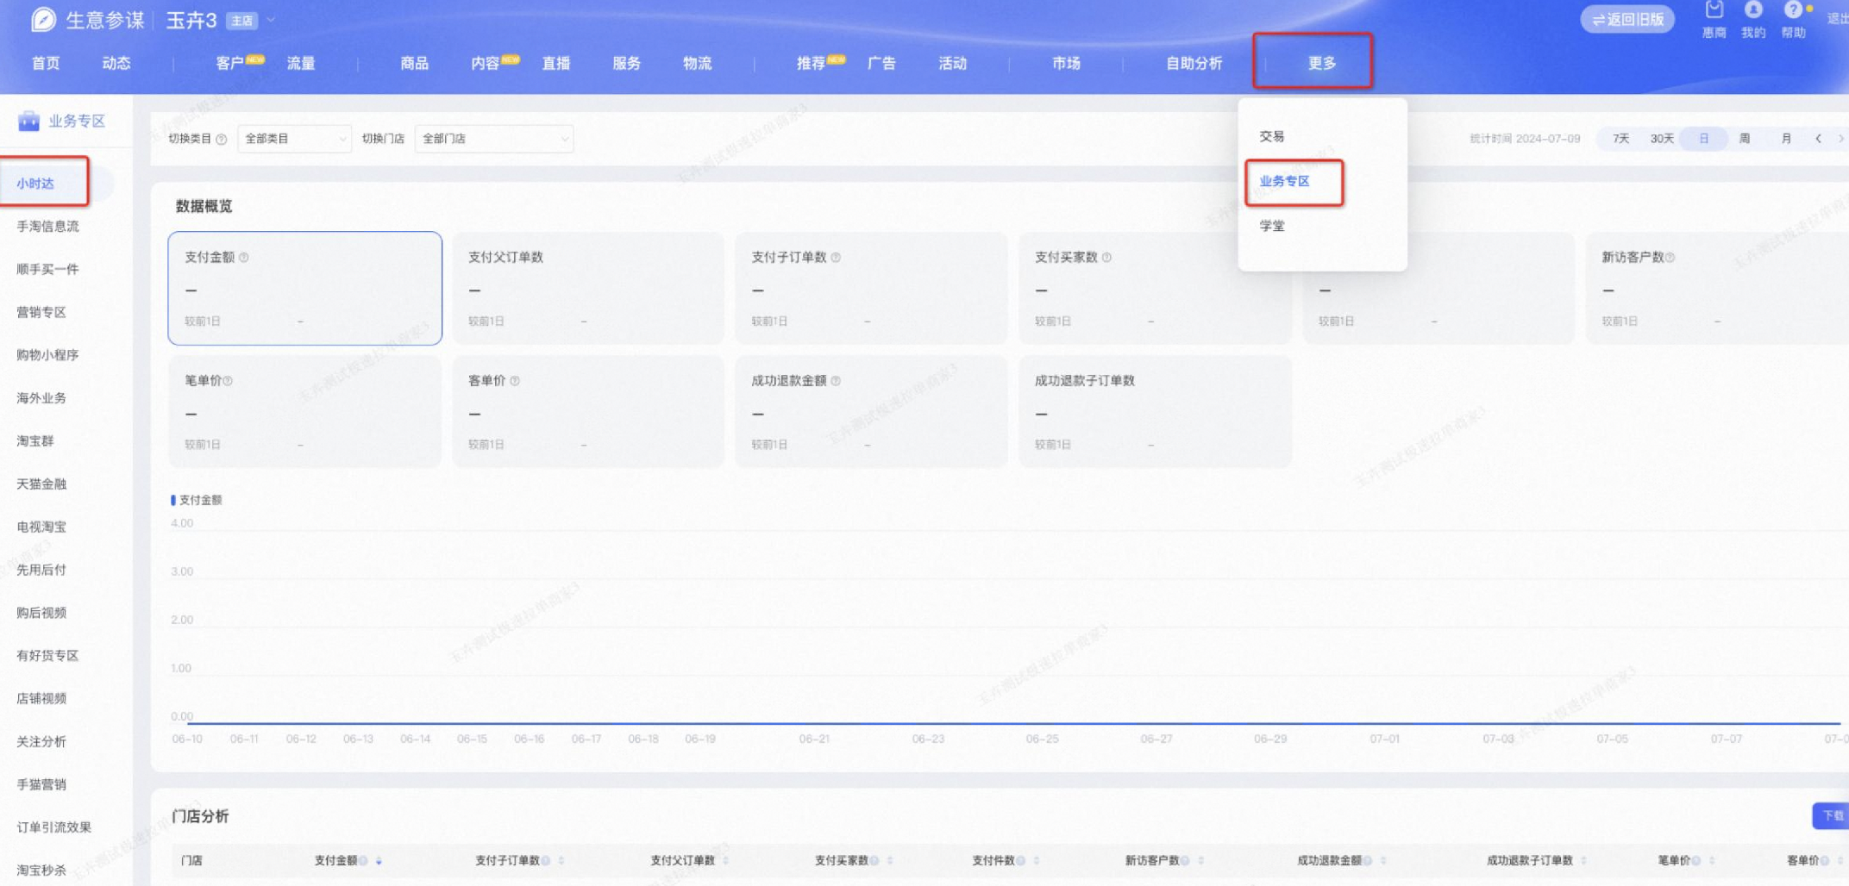Toggle the 支付金额 chart legend series

point(197,500)
